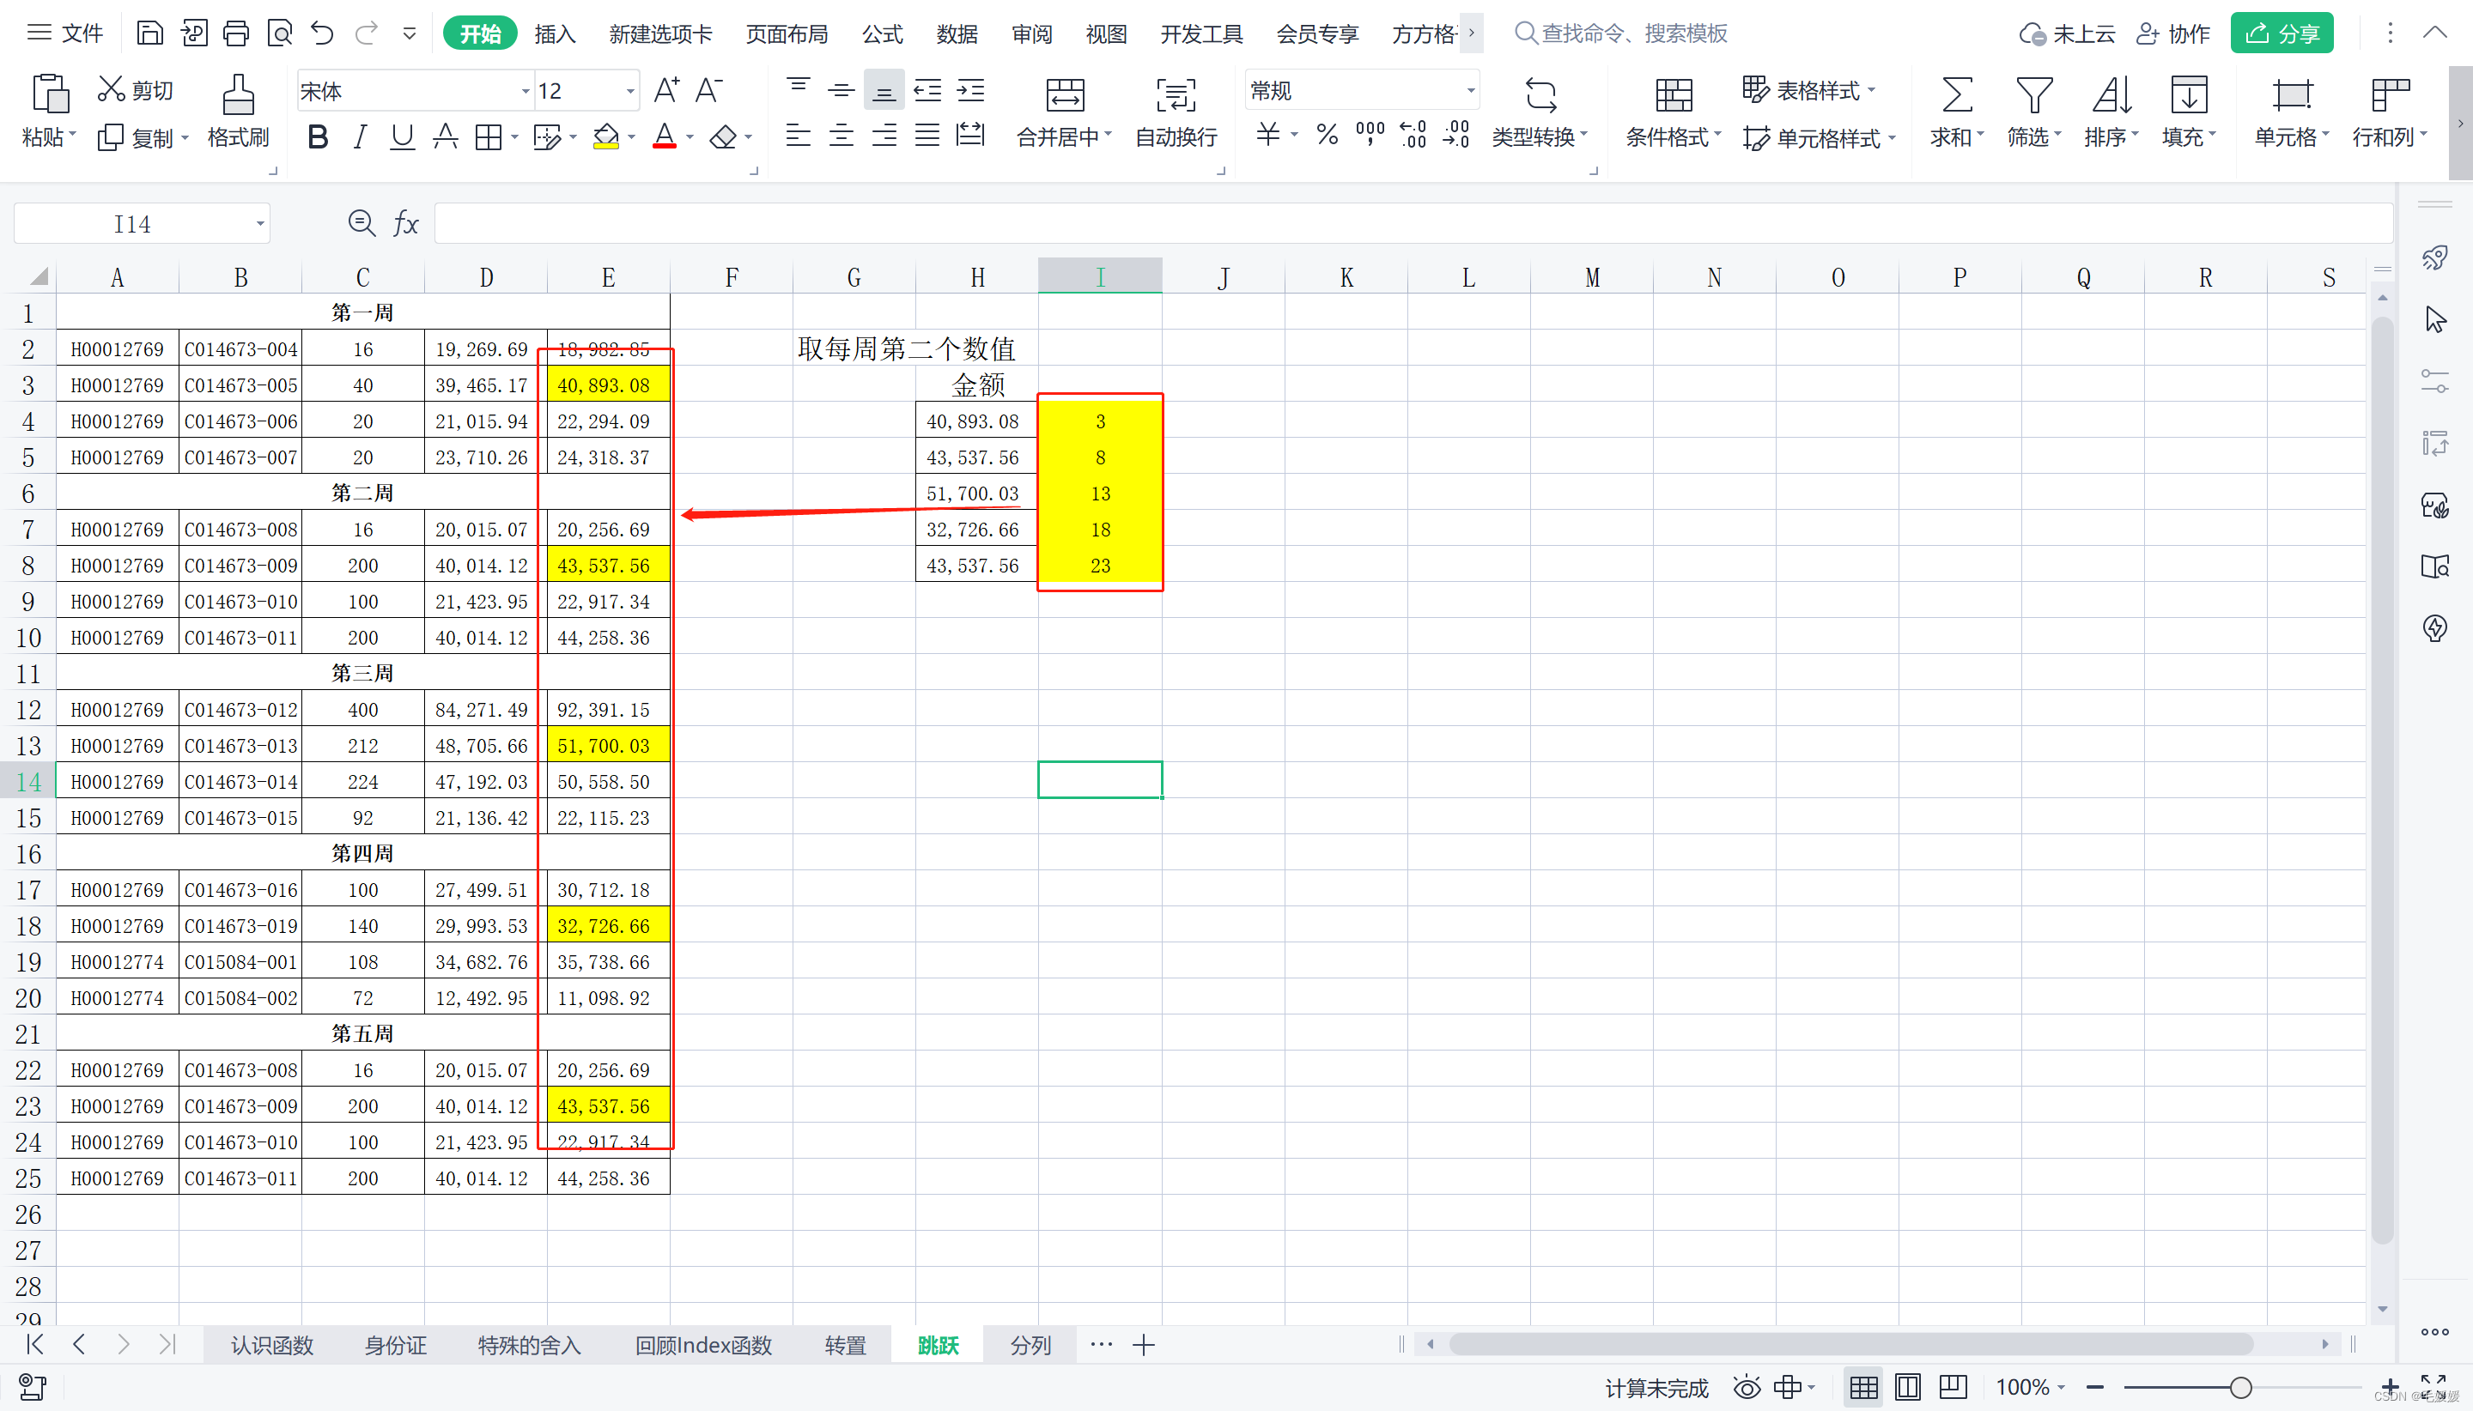This screenshot has width=2473, height=1411.
Task: Click the Sort (排序) icon
Action: point(2111,95)
